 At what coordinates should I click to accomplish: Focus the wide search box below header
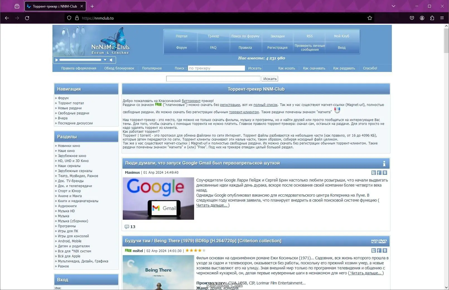pos(213,79)
